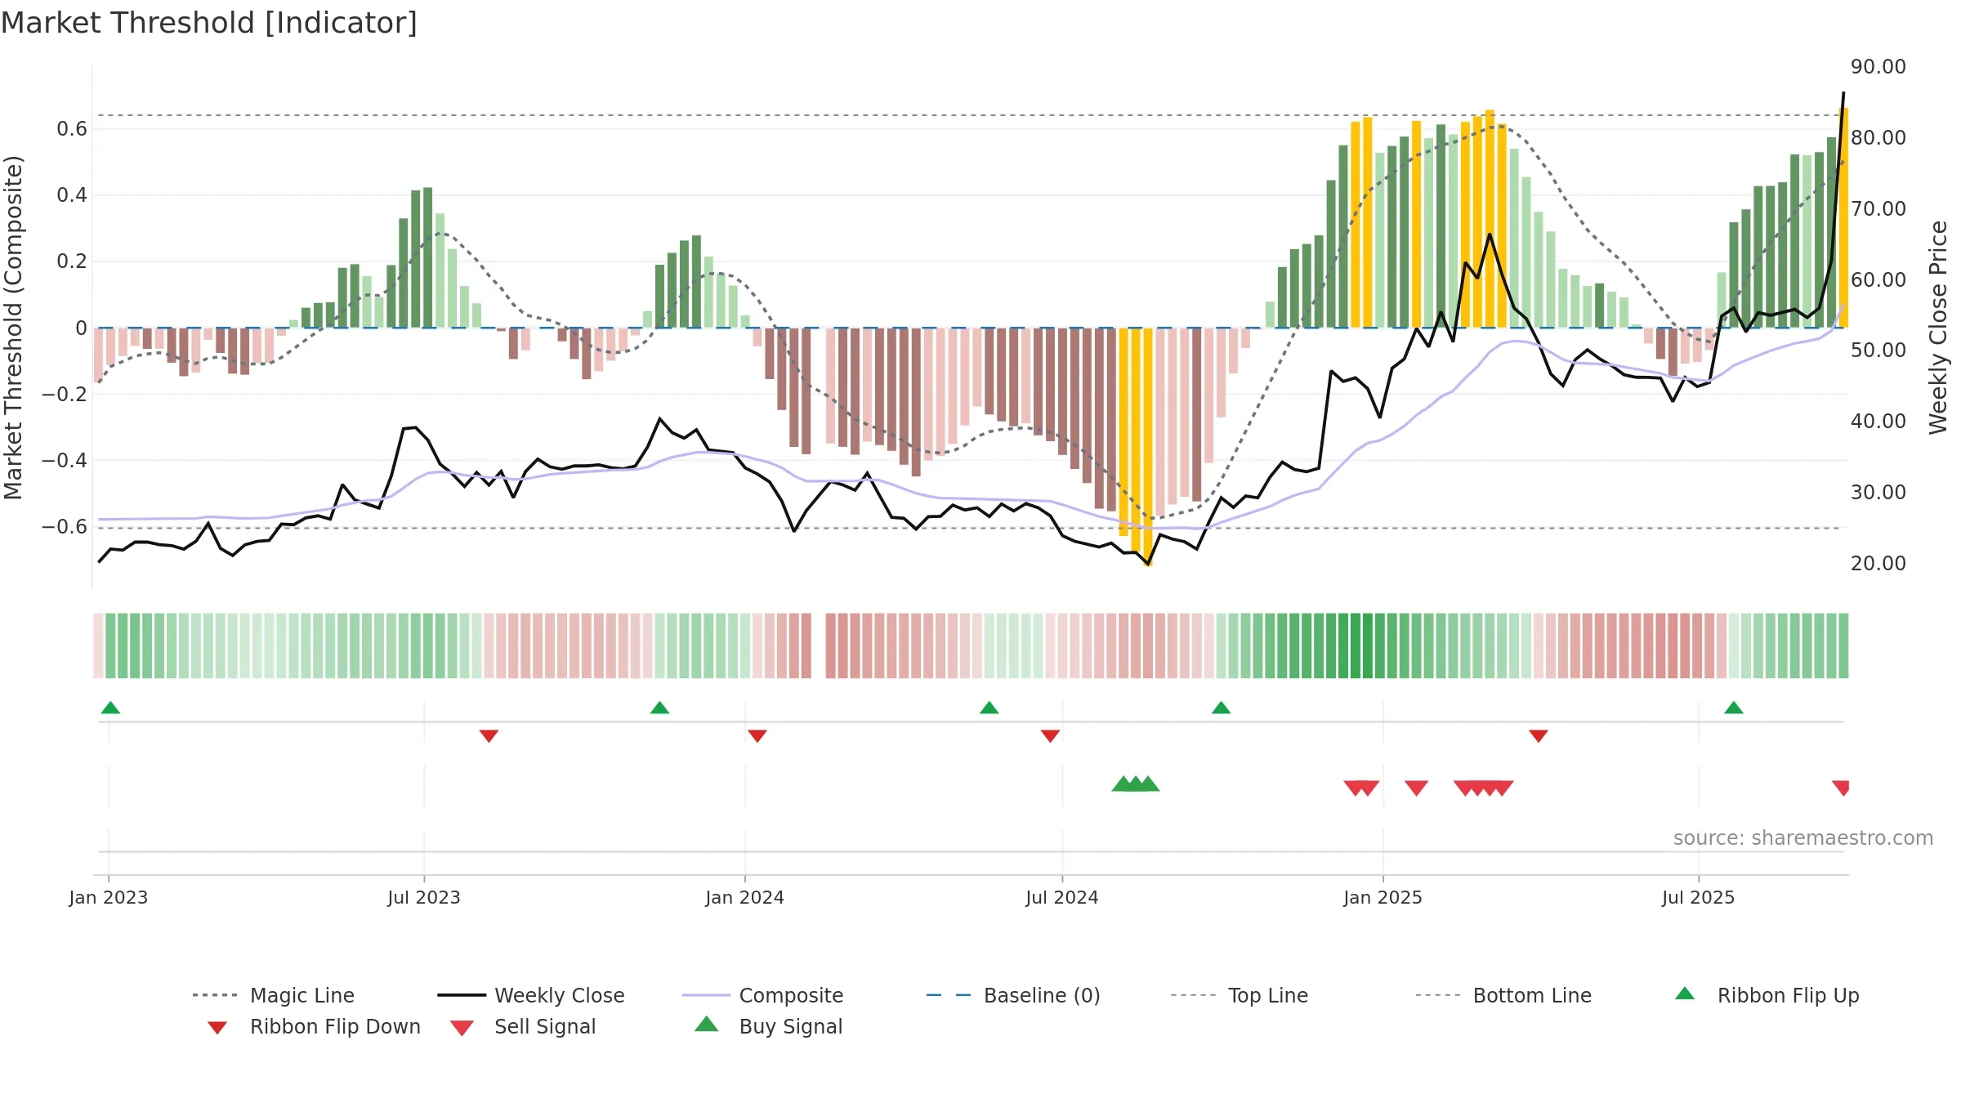Click the ribbon flip down marker just before Jul 2024
Screen dimensions: 1961x1103
(x=1050, y=736)
